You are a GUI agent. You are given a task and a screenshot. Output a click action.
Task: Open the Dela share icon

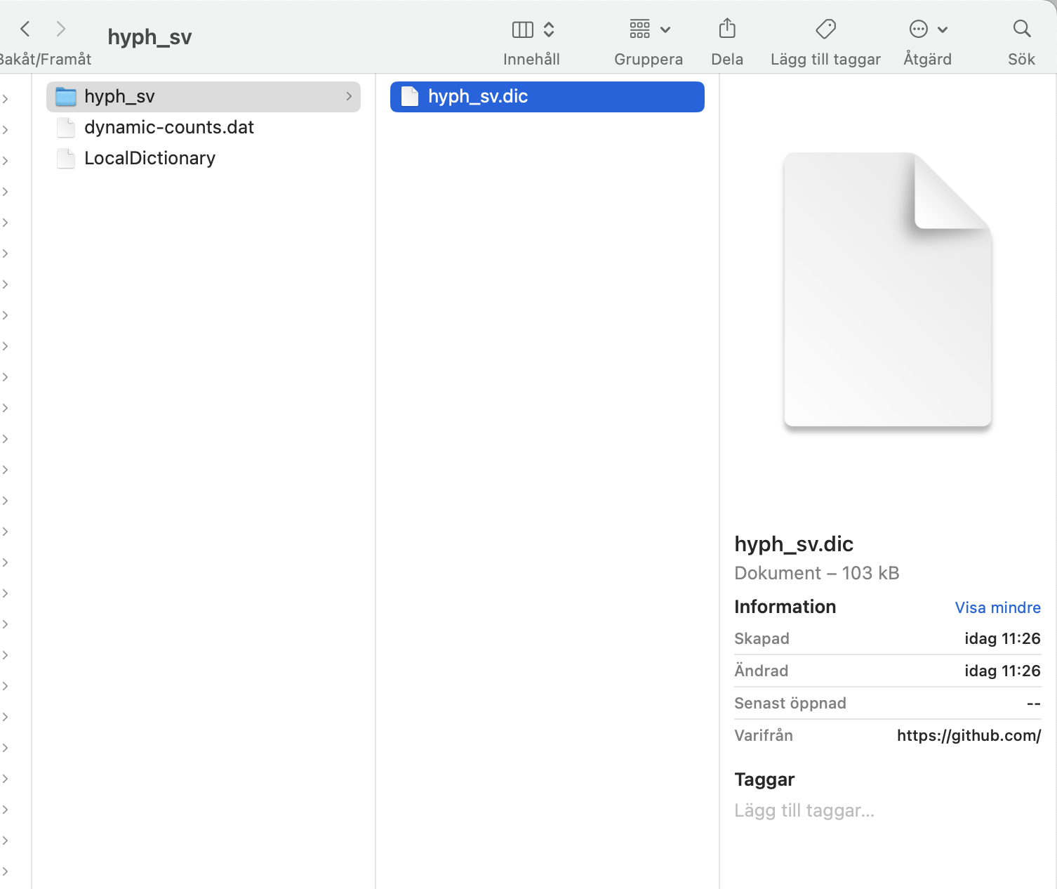coord(726,29)
